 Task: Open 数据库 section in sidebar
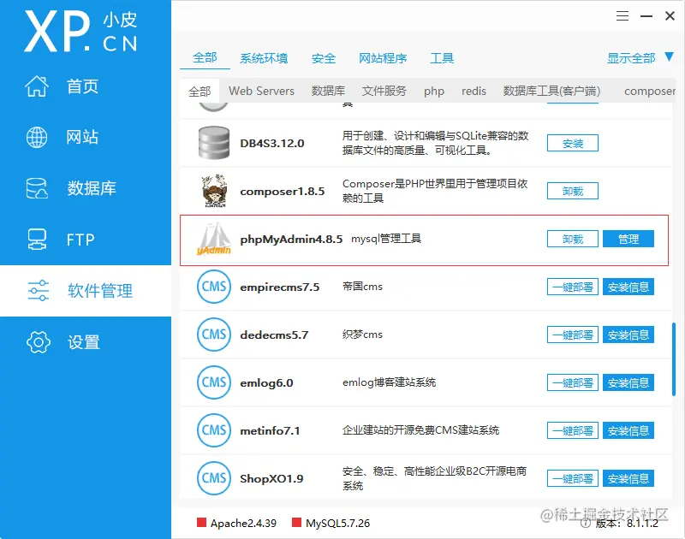[92, 188]
